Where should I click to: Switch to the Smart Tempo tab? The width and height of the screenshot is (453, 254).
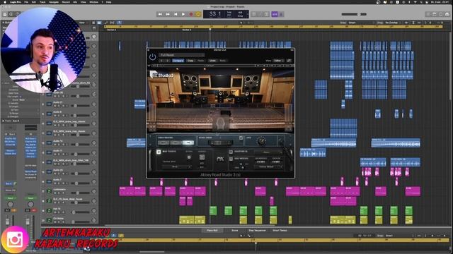click(x=280, y=231)
